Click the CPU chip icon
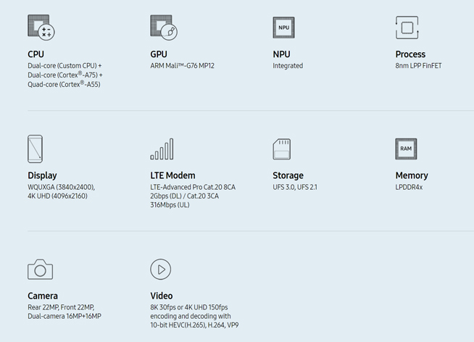The height and width of the screenshot is (342, 474). (41, 28)
